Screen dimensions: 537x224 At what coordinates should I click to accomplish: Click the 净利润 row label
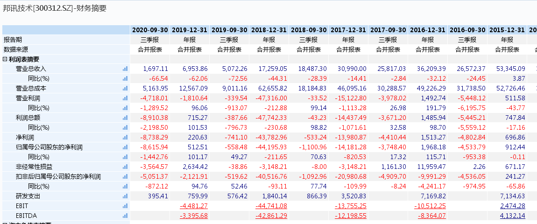click(25, 138)
